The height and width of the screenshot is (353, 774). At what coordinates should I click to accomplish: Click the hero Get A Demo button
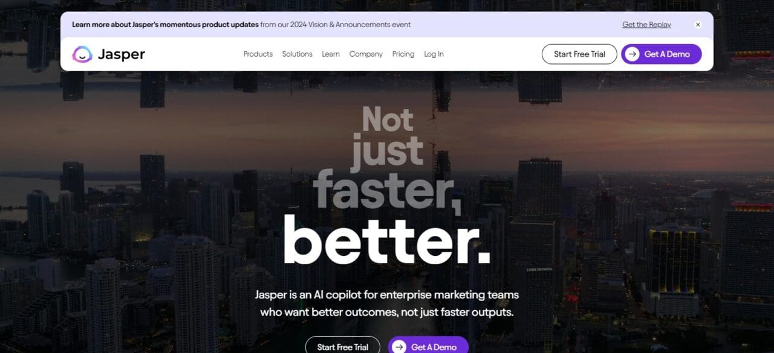[x=428, y=346]
